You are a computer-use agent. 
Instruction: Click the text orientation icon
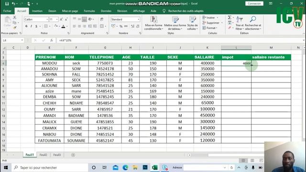click(x=90, y=19)
